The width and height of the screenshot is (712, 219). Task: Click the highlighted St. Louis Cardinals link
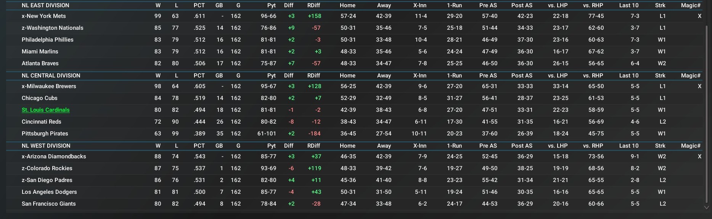45,110
